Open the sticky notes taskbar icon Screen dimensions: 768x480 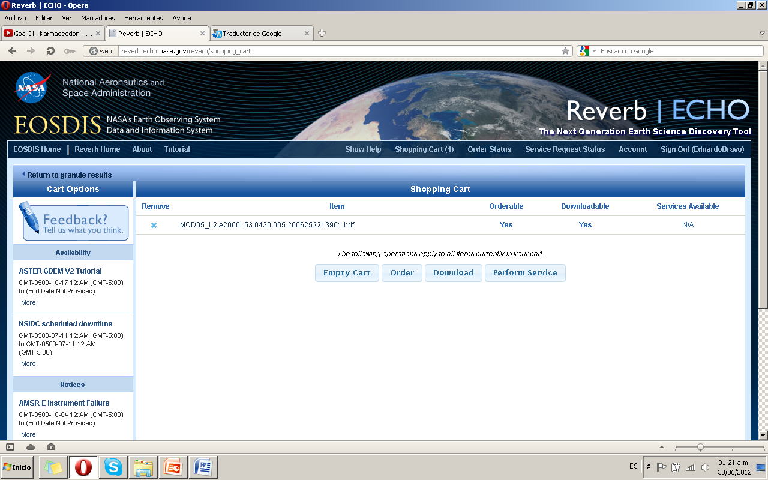[x=53, y=467]
